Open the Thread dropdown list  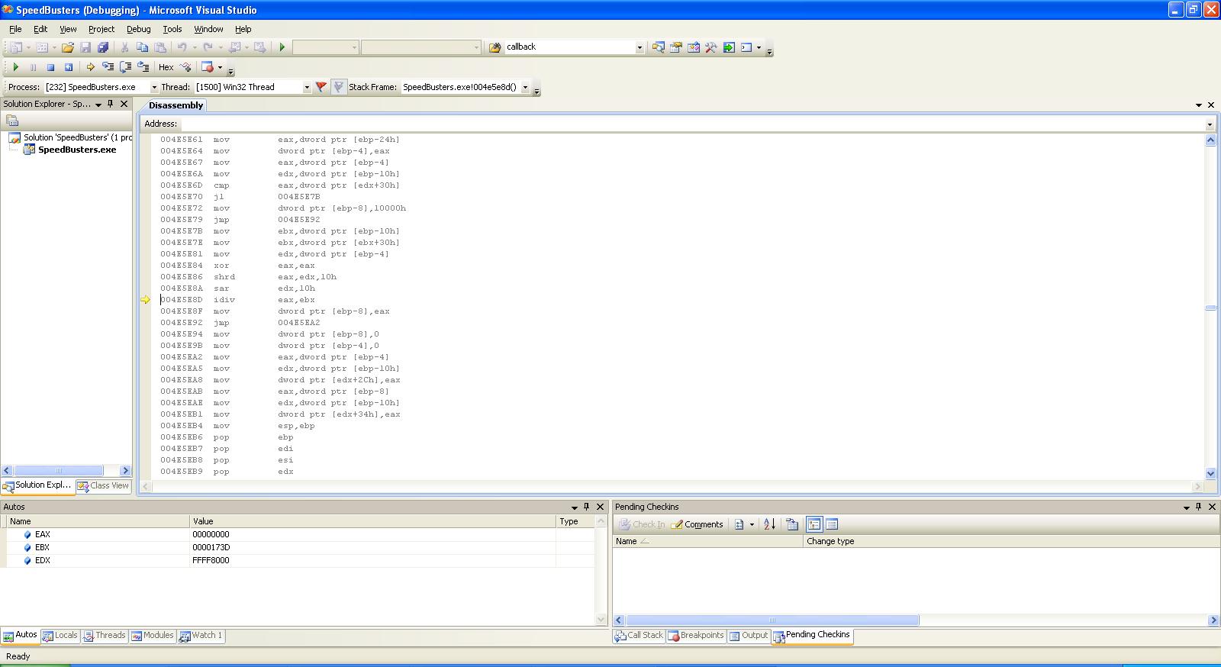tap(307, 87)
